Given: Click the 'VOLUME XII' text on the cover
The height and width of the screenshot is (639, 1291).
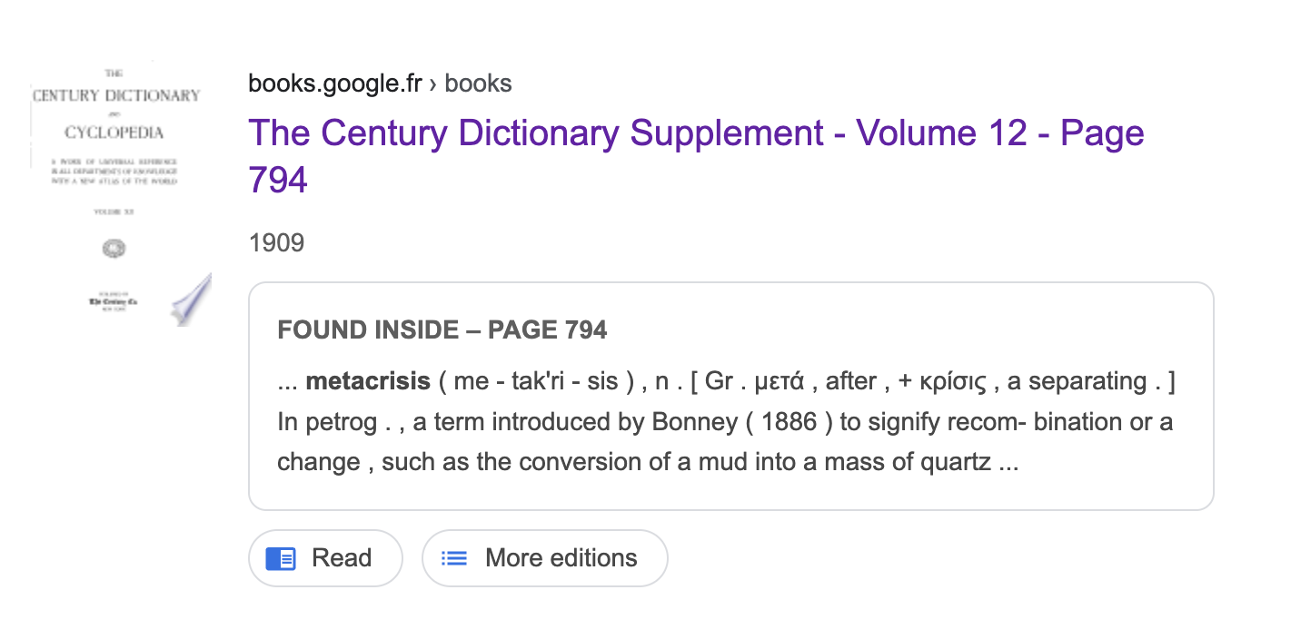Looking at the screenshot, I should coord(114,211).
